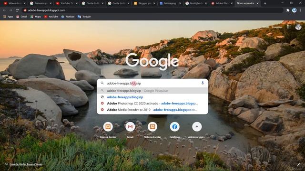Open the Restrição tab

[x=195, y=3]
